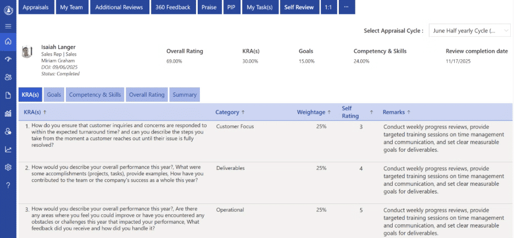This screenshot has height=238, width=514.
Task: Switch to the Goals tab
Action: 54,95
